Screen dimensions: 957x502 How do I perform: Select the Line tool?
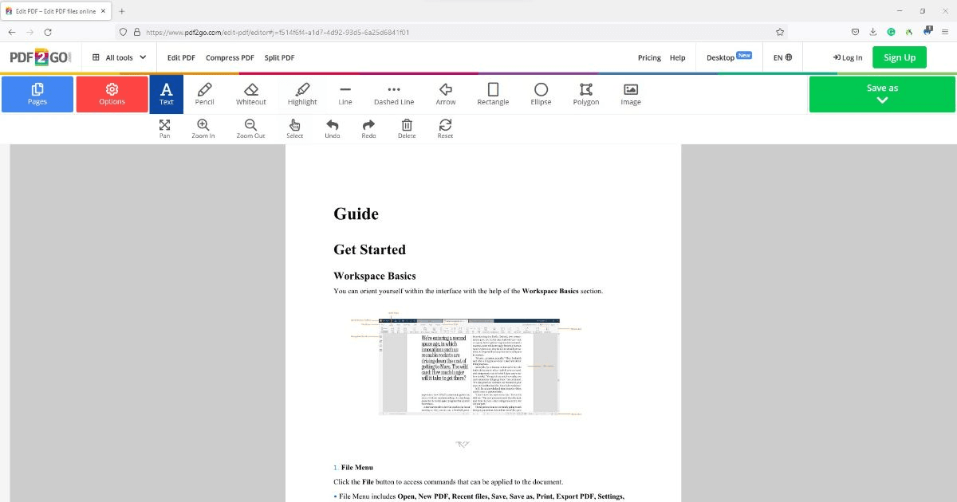point(345,94)
